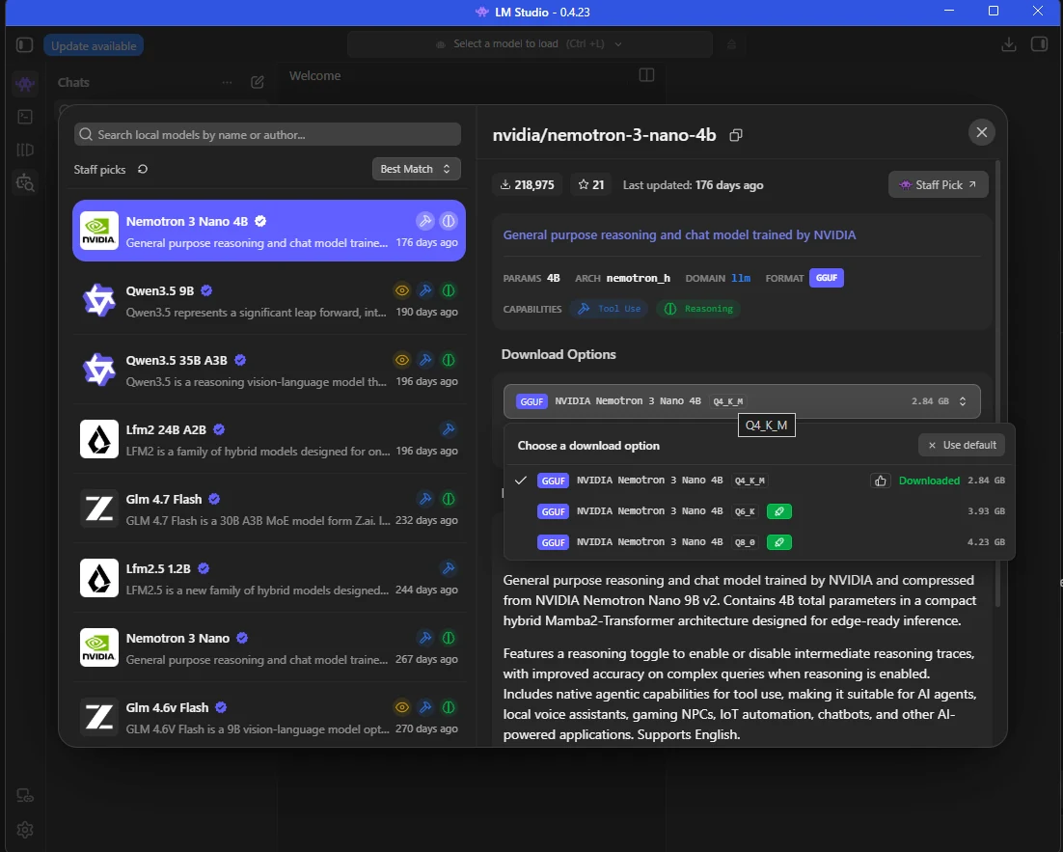Click the tool use icon on Lfm2.5 1.2B
This screenshot has width=1063, height=852.
(x=449, y=568)
